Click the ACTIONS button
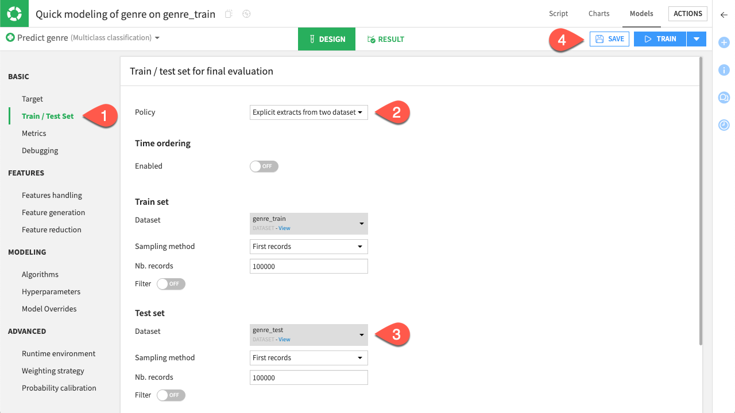The image size is (735, 413). [687, 13]
